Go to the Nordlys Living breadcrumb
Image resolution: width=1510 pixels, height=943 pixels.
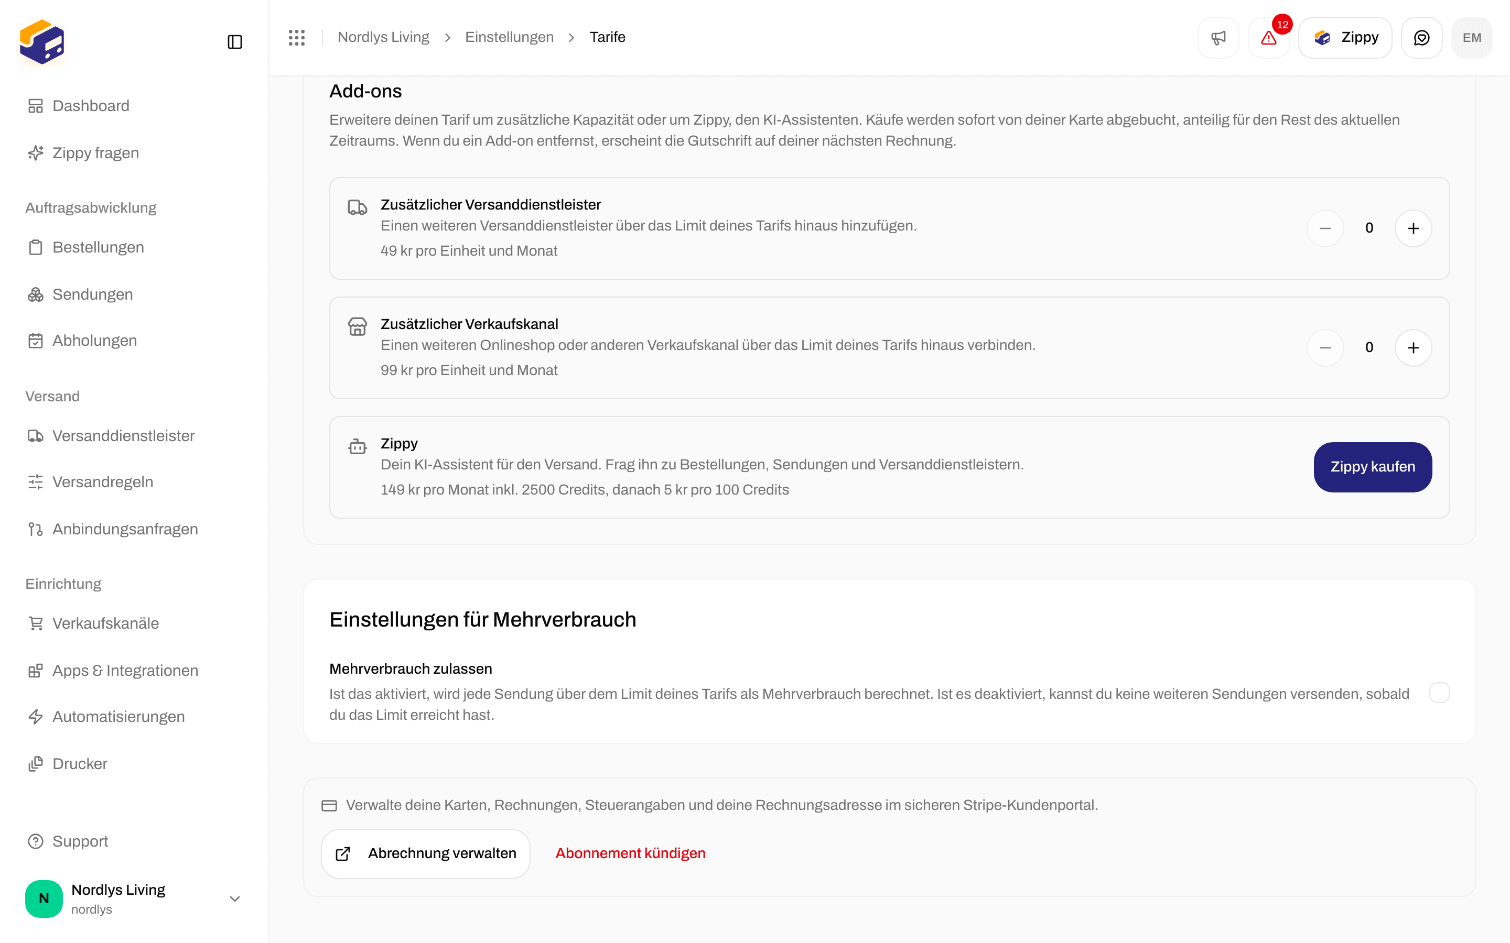point(383,37)
